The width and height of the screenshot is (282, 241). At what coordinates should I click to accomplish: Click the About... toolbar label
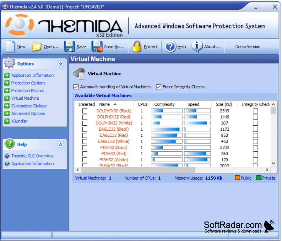pyautogui.click(x=212, y=47)
